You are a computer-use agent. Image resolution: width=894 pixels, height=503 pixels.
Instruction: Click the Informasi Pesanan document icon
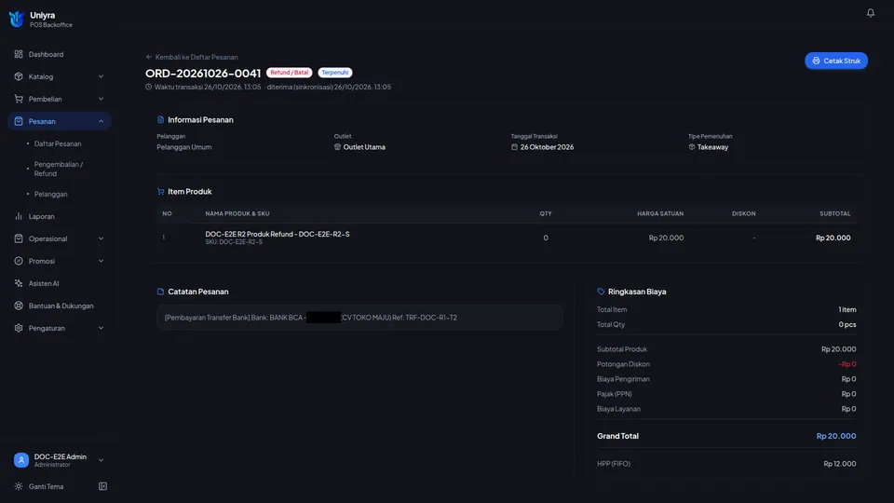click(x=160, y=120)
